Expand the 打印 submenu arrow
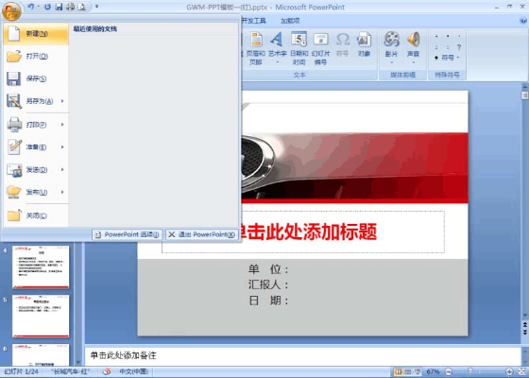 pyautogui.click(x=62, y=125)
